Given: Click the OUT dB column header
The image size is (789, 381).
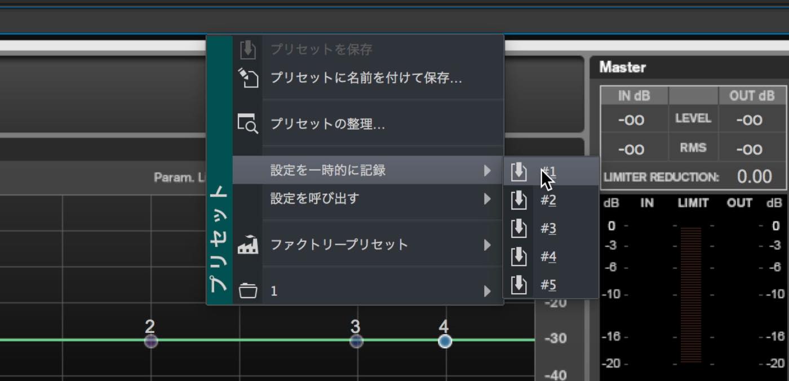Looking at the screenshot, I should click(752, 96).
